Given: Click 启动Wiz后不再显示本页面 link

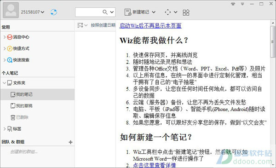Looking at the screenshot, I should click(x=150, y=26).
